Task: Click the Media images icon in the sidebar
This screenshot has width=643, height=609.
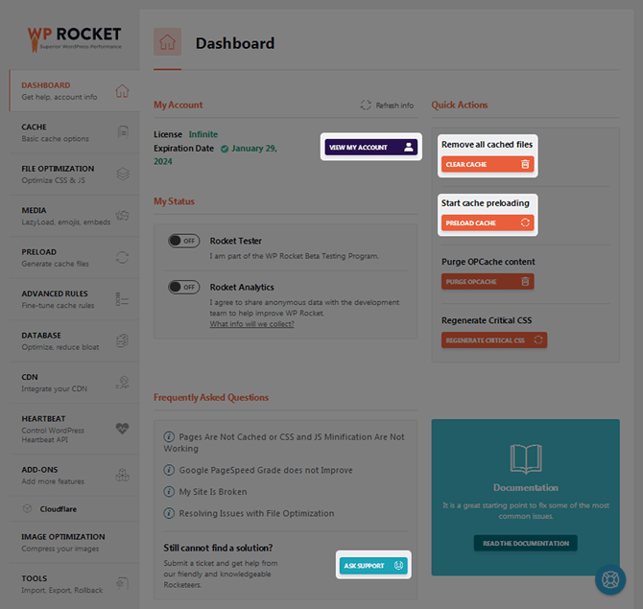Action: 123,215
